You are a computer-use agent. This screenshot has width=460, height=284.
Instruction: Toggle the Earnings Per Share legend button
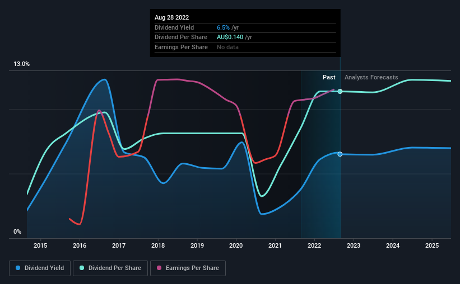(188, 268)
